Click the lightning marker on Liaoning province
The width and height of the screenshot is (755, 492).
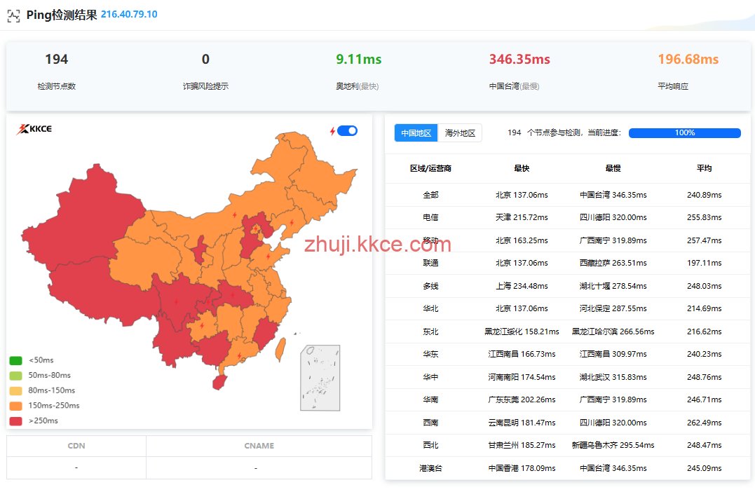292,223
